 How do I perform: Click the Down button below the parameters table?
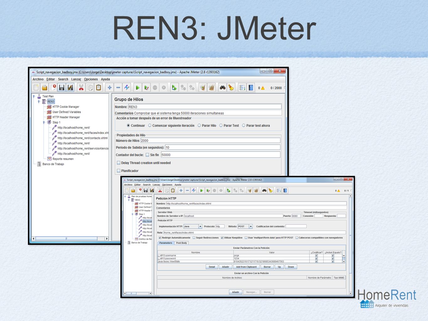pos(291,267)
